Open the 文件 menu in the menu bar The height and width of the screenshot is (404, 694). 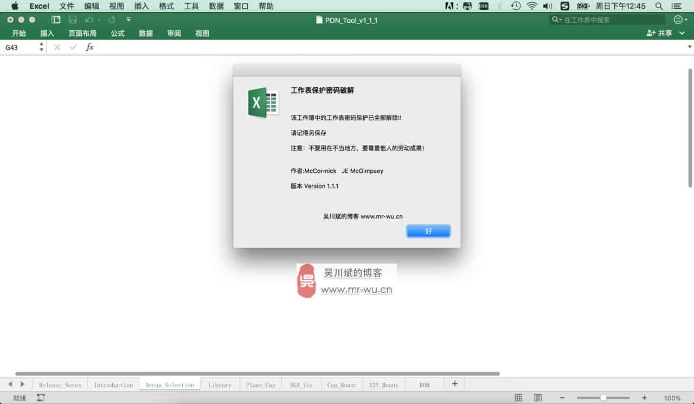(x=67, y=6)
